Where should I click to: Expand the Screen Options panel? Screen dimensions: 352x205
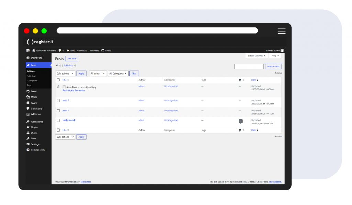(x=256, y=56)
